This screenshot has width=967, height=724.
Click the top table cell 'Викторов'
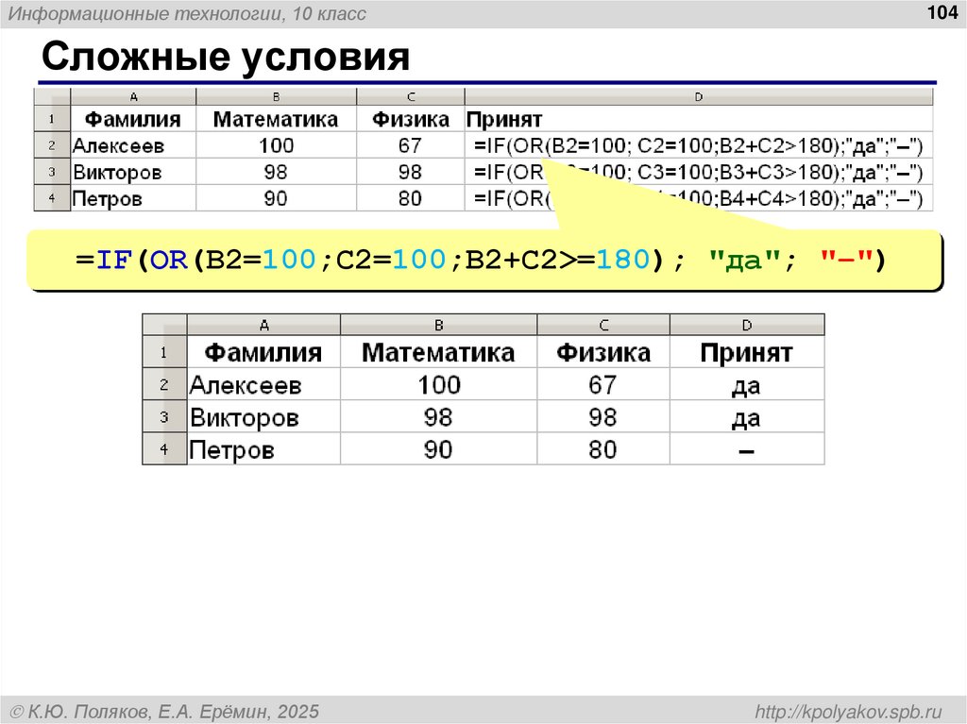click(133, 172)
